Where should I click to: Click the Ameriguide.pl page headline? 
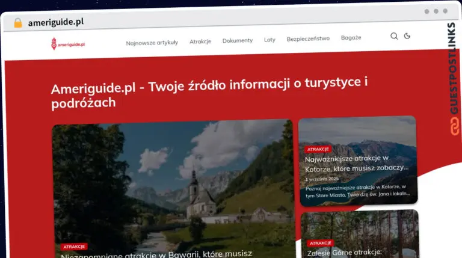tap(209, 93)
